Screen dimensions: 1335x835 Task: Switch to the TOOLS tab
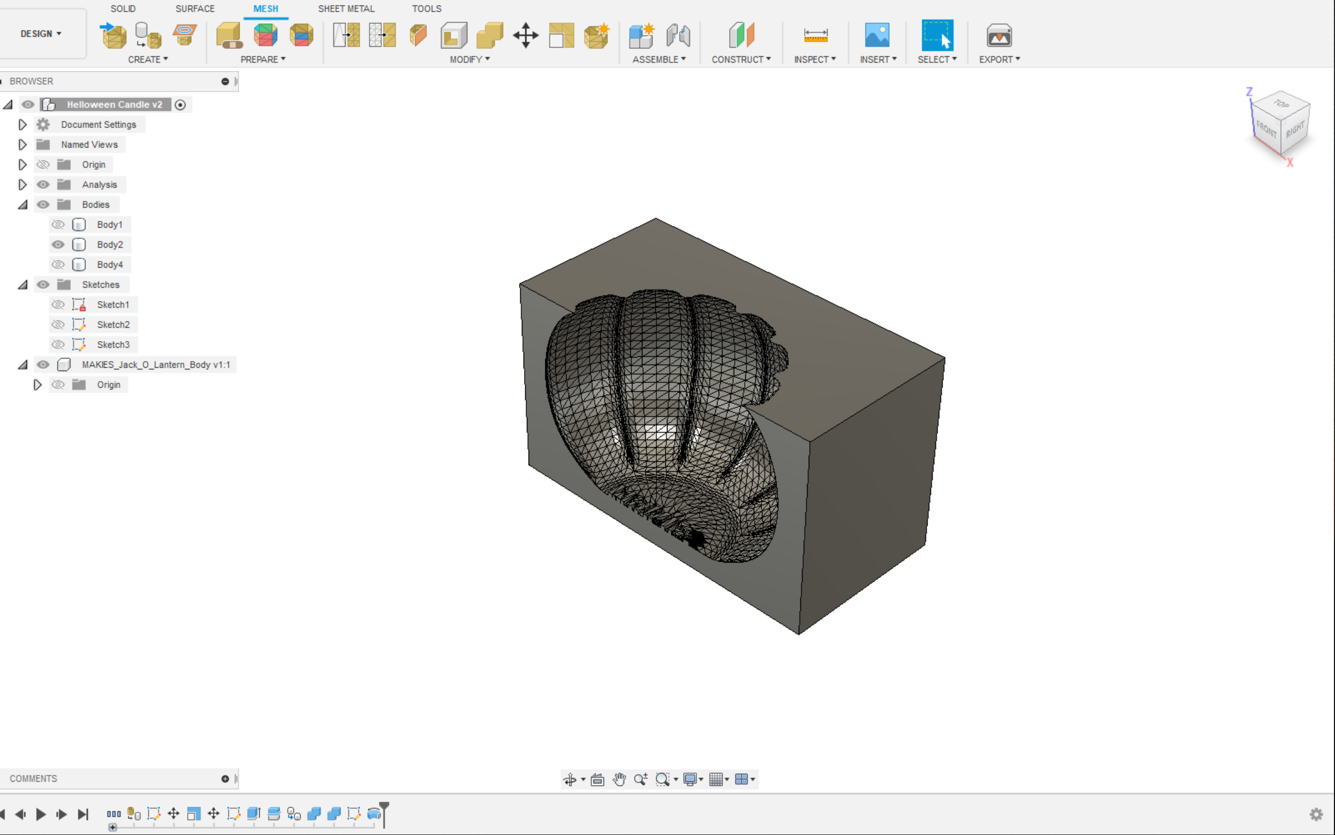[426, 9]
